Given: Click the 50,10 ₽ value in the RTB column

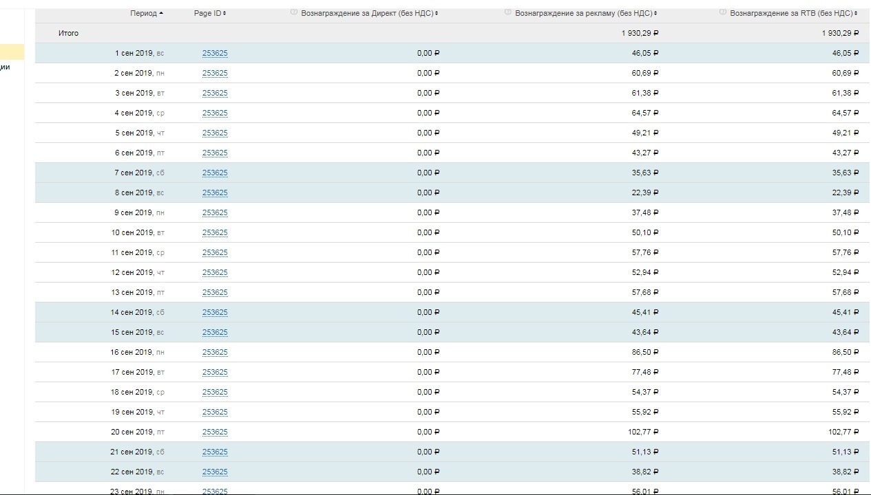Looking at the screenshot, I should [x=846, y=232].
